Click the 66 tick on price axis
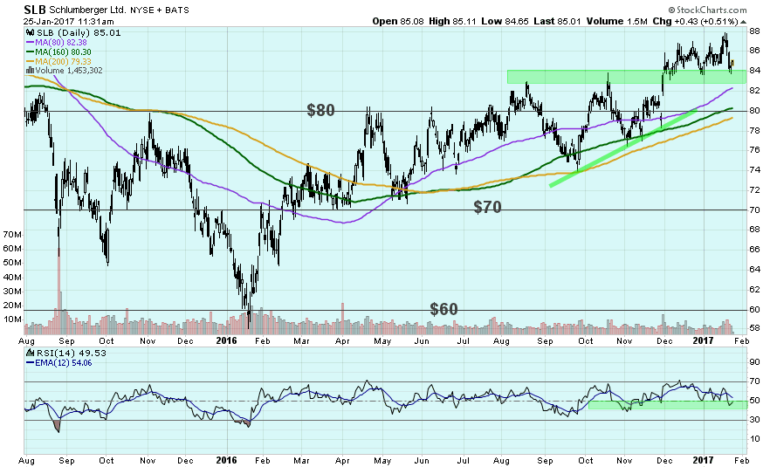Image resolution: width=763 pixels, height=467 pixels. 754,250
